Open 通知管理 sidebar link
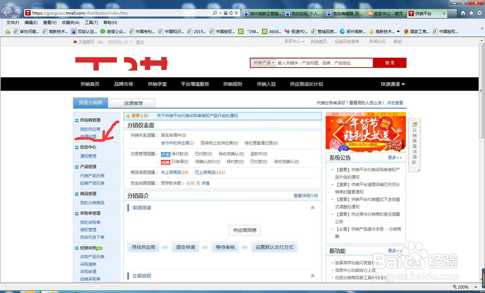485x293 pixels. tap(88, 156)
